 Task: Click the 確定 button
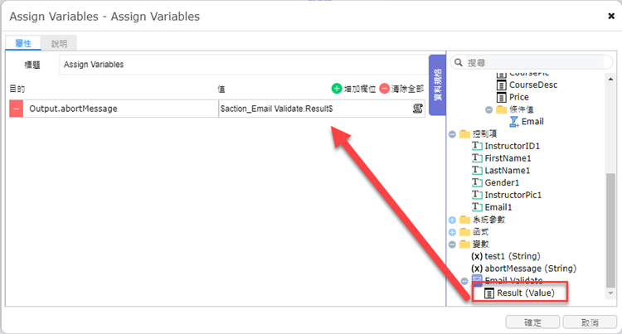(532, 322)
